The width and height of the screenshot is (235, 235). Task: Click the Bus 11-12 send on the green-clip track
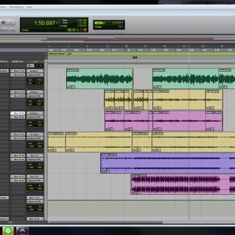click(x=18, y=71)
